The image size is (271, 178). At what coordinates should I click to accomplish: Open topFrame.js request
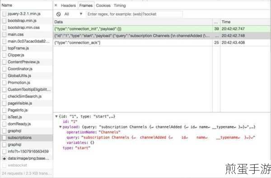coord(27,48)
